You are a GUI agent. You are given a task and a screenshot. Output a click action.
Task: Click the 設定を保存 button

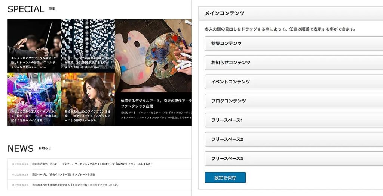coord(225,177)
